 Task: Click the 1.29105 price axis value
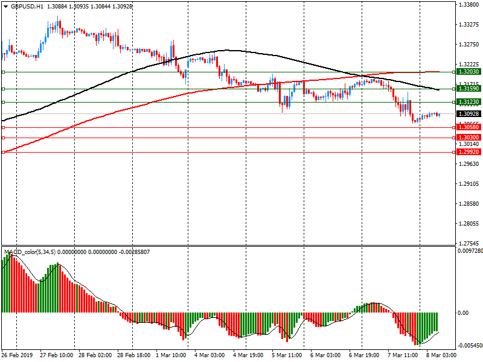coord(469,184)
